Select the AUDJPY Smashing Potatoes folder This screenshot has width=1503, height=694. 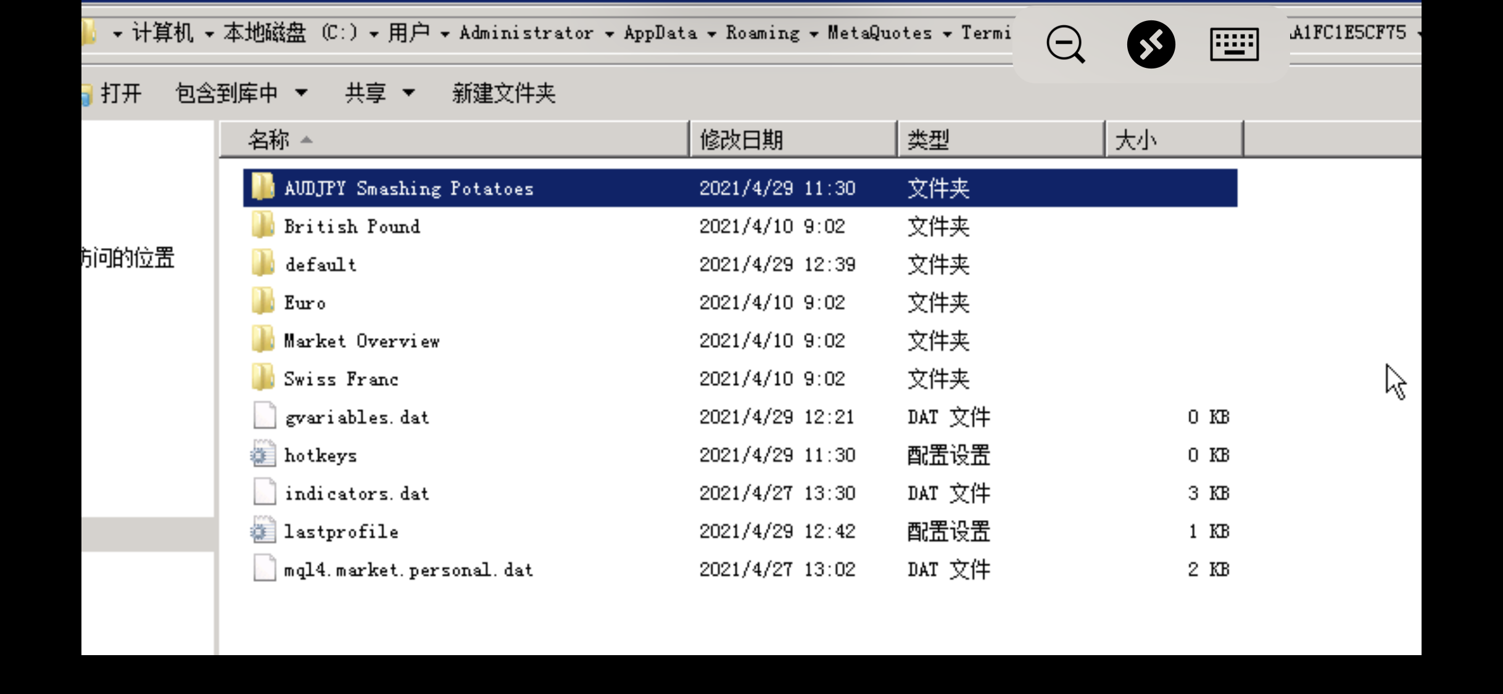[x=408, y=188]
